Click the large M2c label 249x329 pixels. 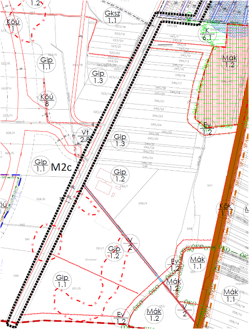61,167
